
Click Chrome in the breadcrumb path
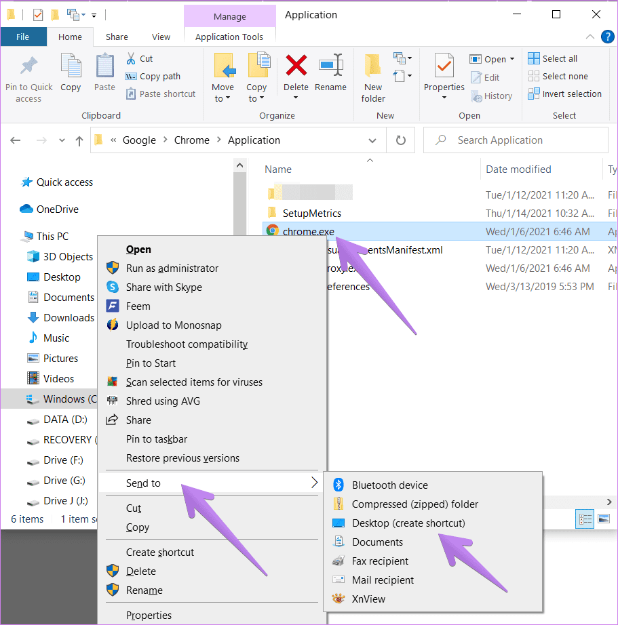[191, 140]
